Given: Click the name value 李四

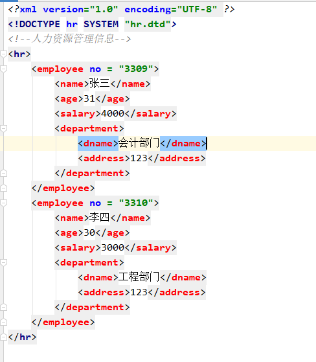Looking at the screenshot, I should pyautogui.click(x=100, y=218).
